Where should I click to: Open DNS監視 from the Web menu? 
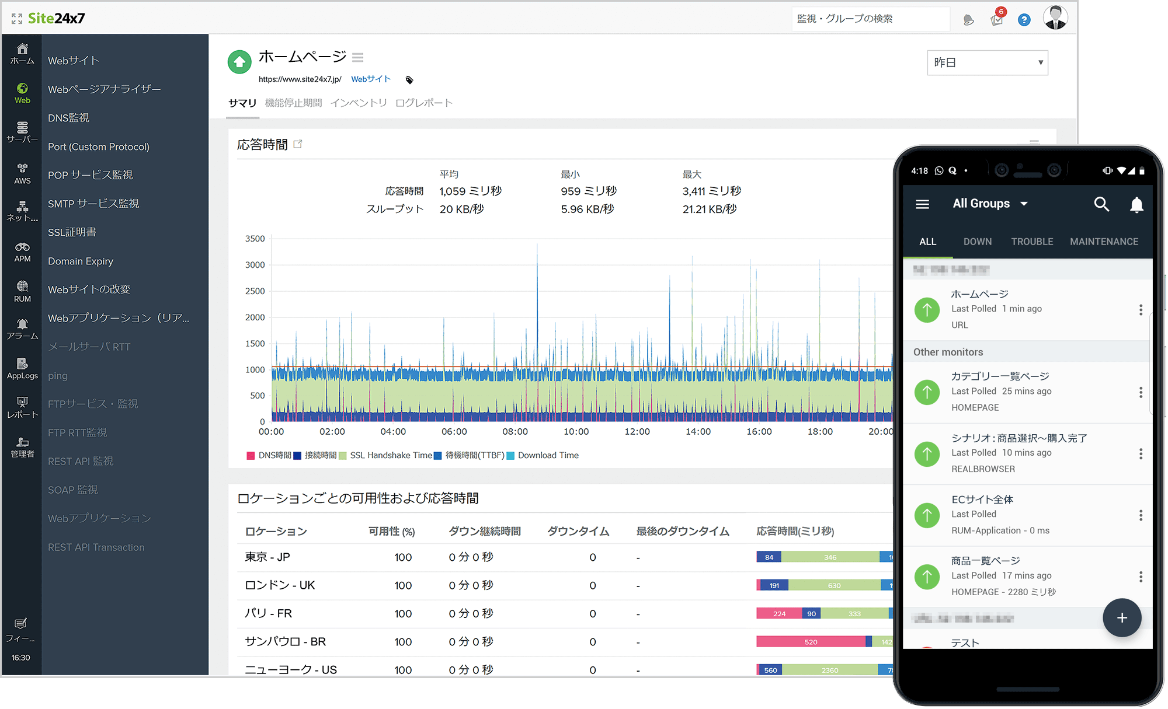coord(68,117)
